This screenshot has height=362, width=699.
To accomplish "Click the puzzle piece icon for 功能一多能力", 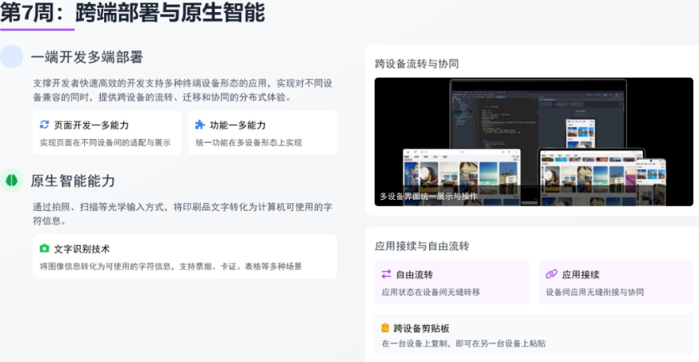I will tap(200, 125).
